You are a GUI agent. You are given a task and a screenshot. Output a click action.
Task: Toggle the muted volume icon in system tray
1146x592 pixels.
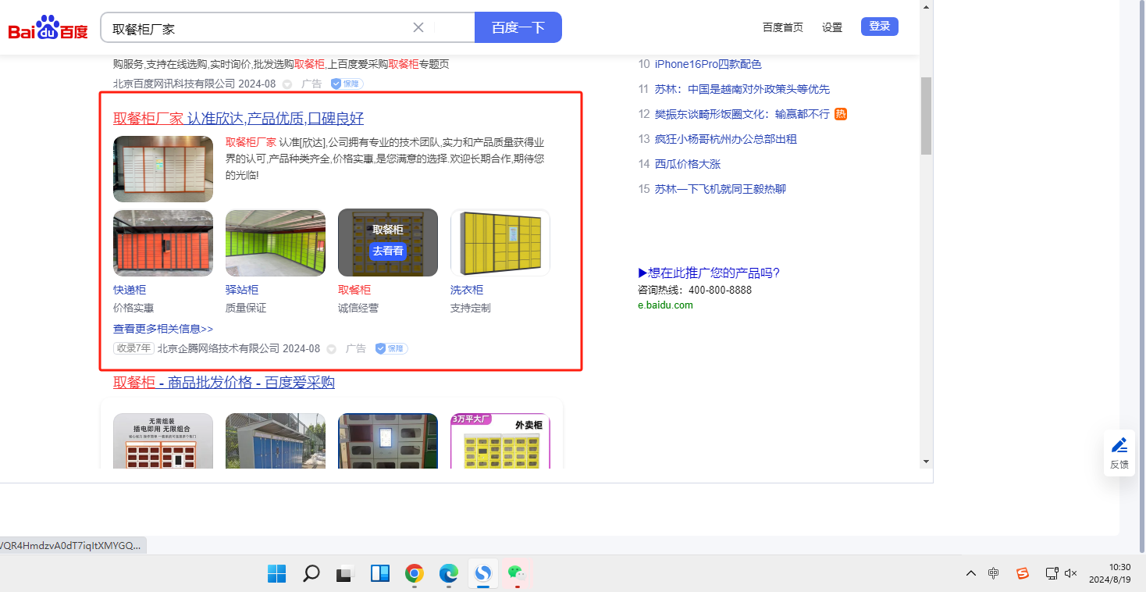tap(1071, 573)
